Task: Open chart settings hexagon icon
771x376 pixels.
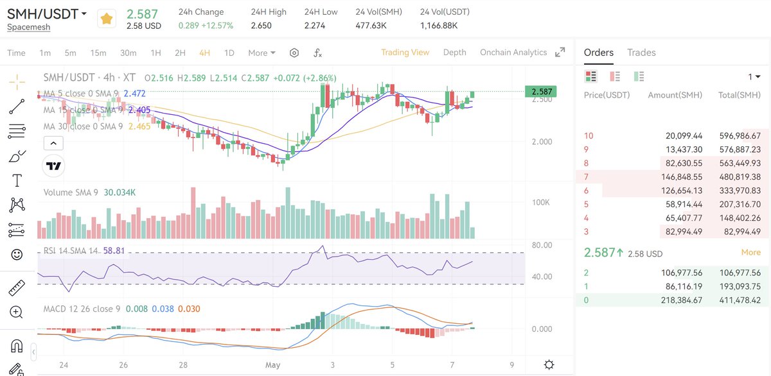Action: tap(294, 53)
